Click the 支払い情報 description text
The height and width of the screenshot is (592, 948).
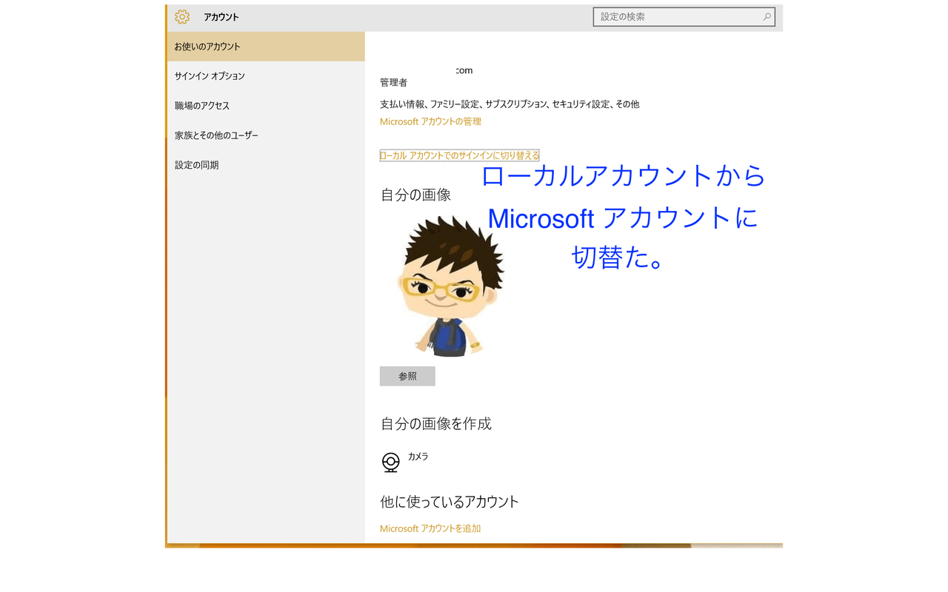tap(510, 104)
